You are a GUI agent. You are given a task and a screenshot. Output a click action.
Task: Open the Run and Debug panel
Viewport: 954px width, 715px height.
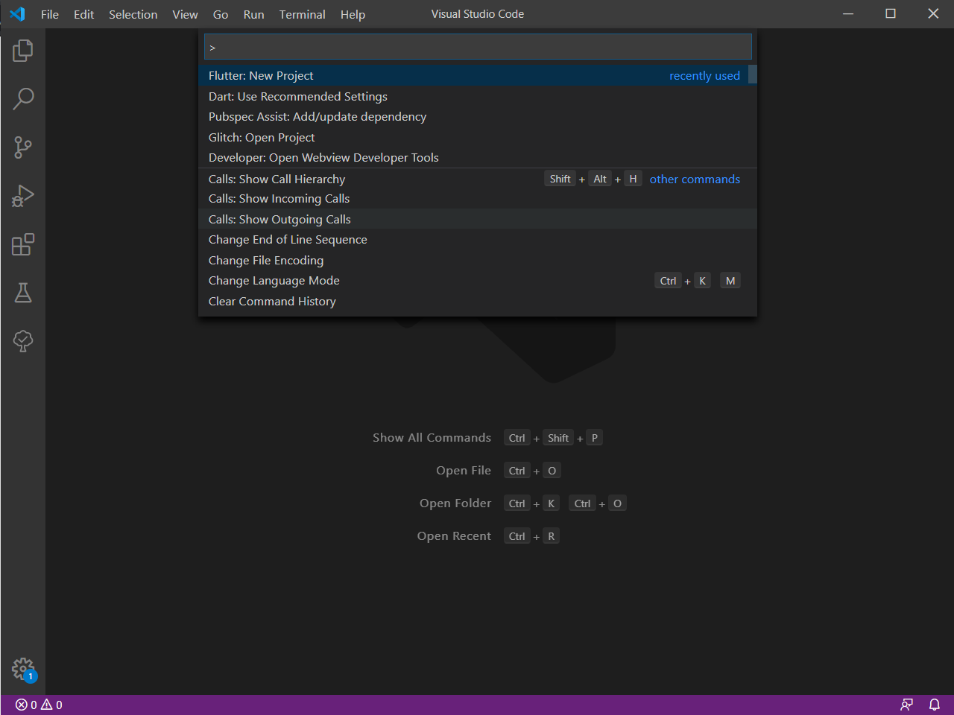22,196
